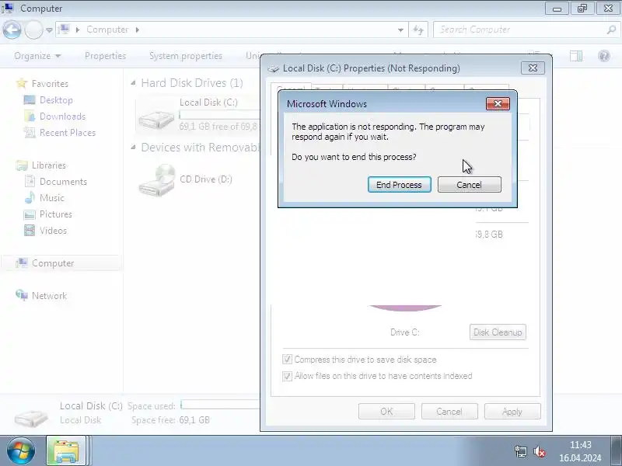Viewport: 622px width, 466px height.
Task: Click the network tray icon
Action: click(520, 452)
